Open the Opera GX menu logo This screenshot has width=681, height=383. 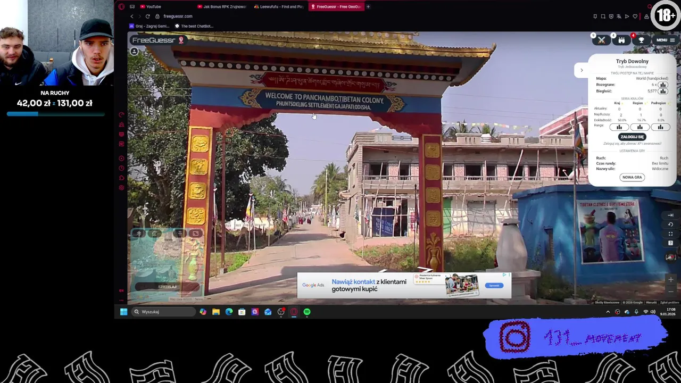tap(121, 6)
